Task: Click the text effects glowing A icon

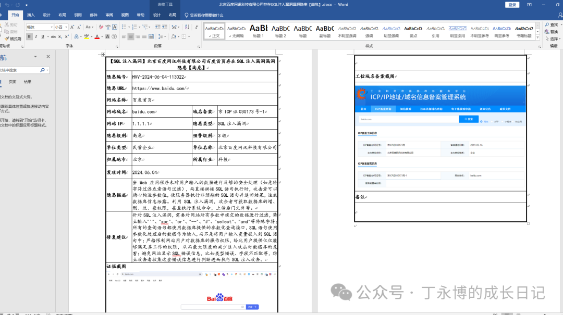Action: (77, 36)
